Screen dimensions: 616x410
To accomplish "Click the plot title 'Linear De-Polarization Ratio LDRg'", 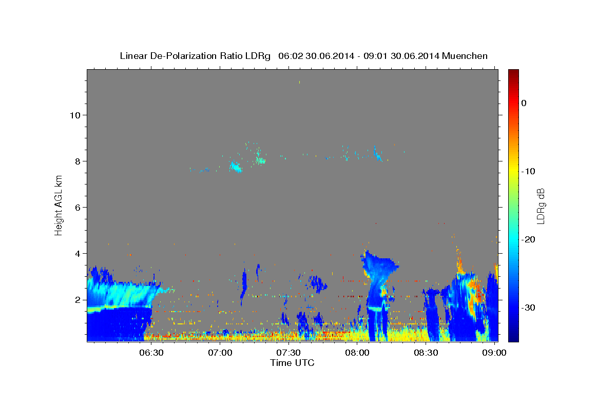I will point(195,56).
